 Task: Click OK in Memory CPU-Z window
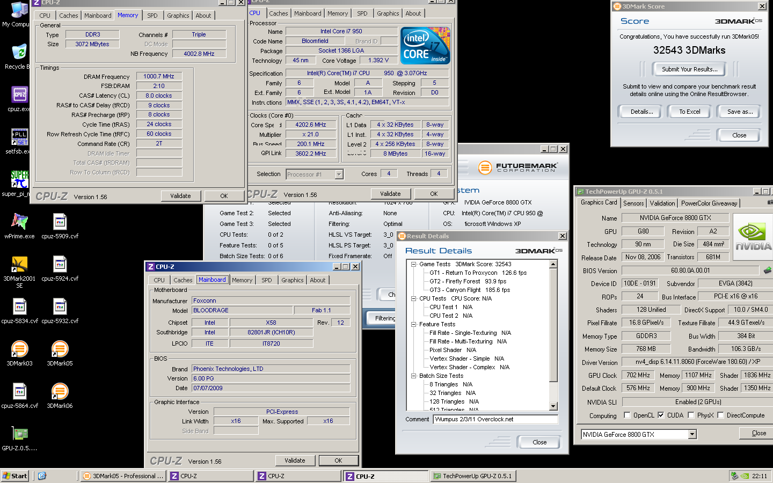pyautogui.click(x=224, y=196)
